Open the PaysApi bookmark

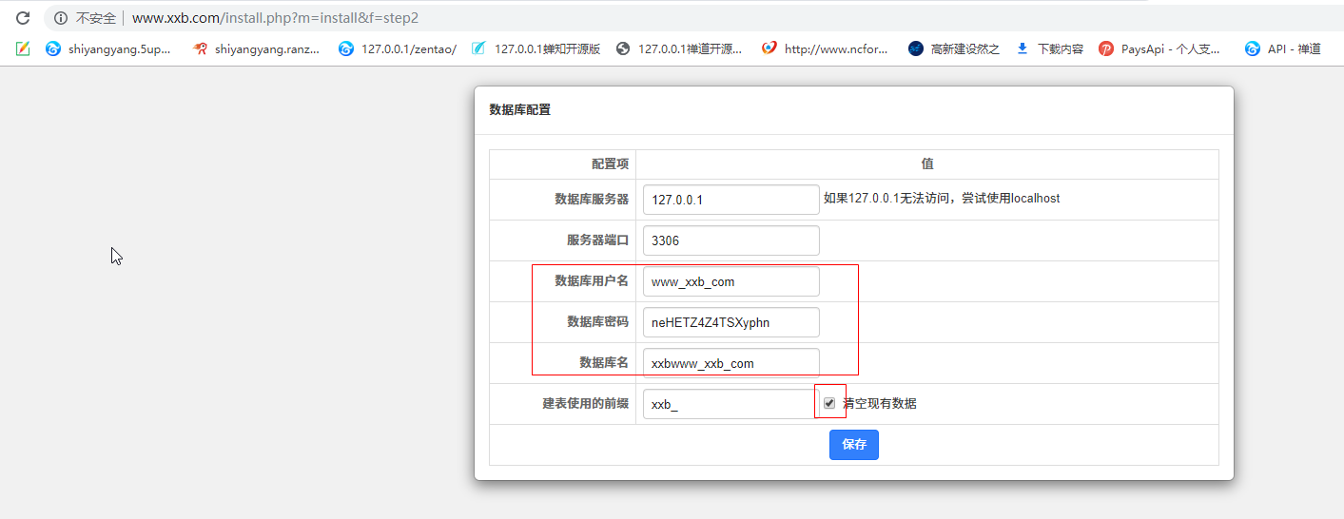[1159, 48]
